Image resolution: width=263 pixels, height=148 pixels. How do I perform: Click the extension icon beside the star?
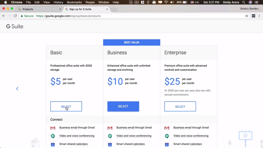(254, 16)
